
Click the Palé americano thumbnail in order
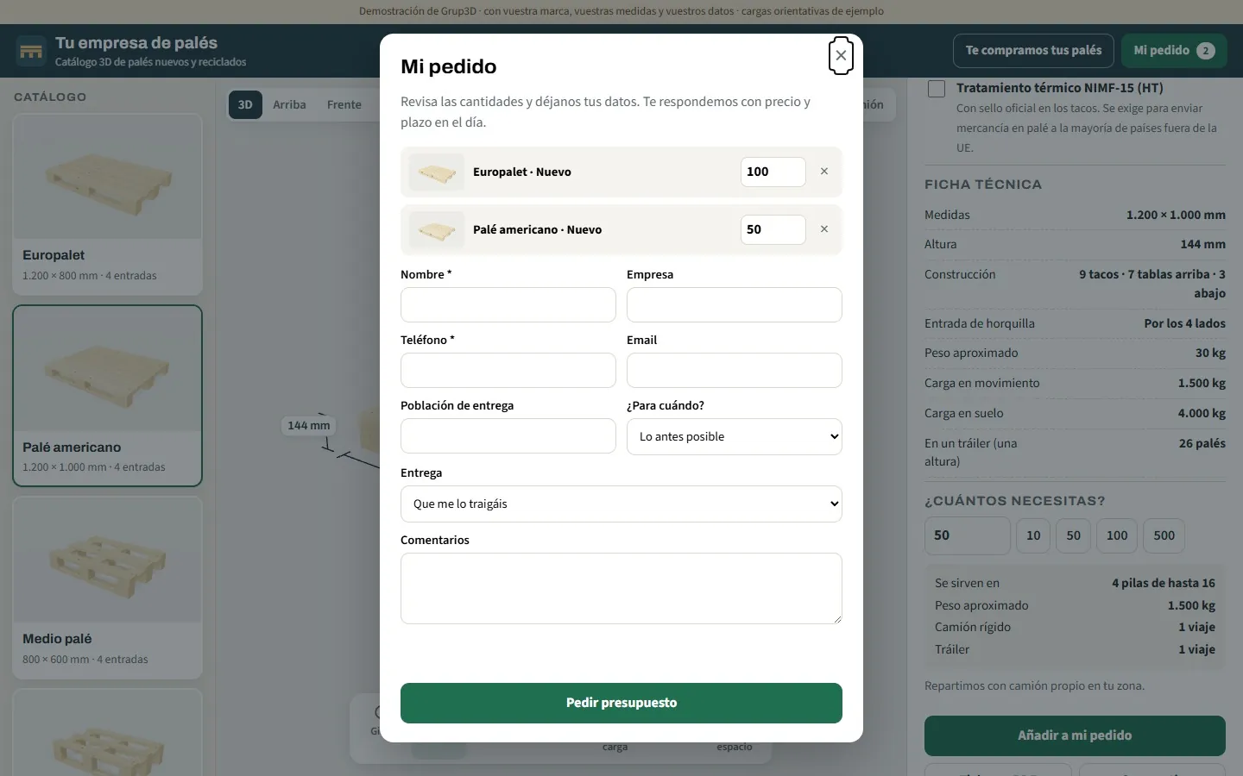[437, 229]
